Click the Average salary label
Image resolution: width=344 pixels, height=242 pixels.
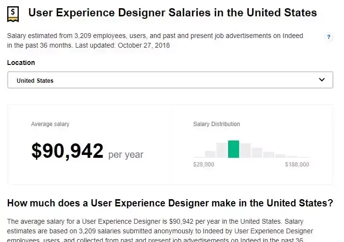[x=50, y=124]
